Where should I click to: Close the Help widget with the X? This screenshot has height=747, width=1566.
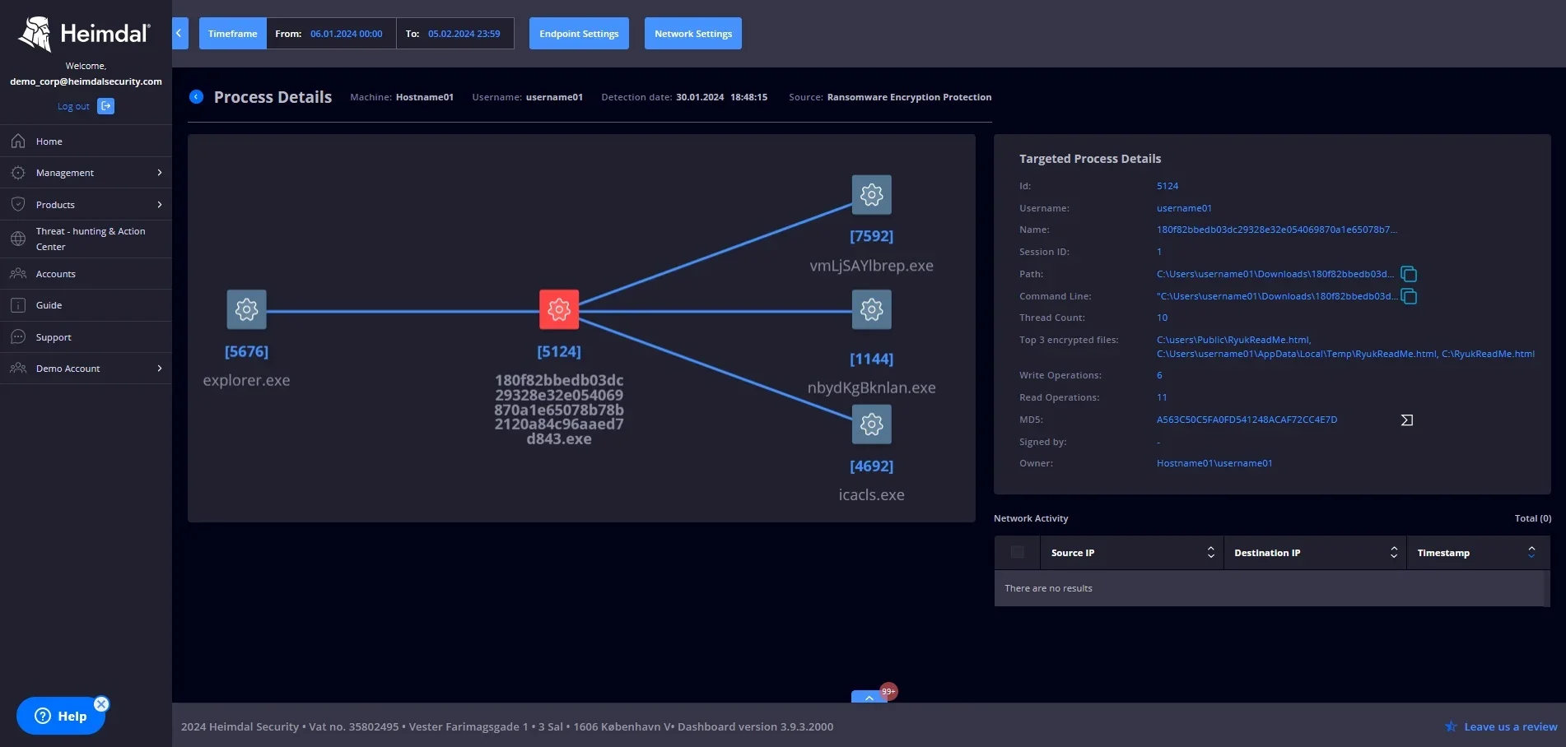pos(101,704)
